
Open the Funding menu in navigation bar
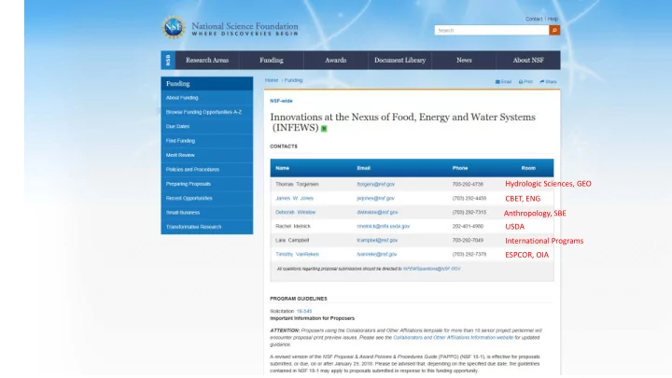(272, 60)
